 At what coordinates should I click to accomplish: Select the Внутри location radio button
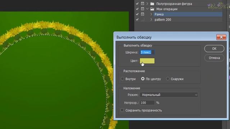122,79
